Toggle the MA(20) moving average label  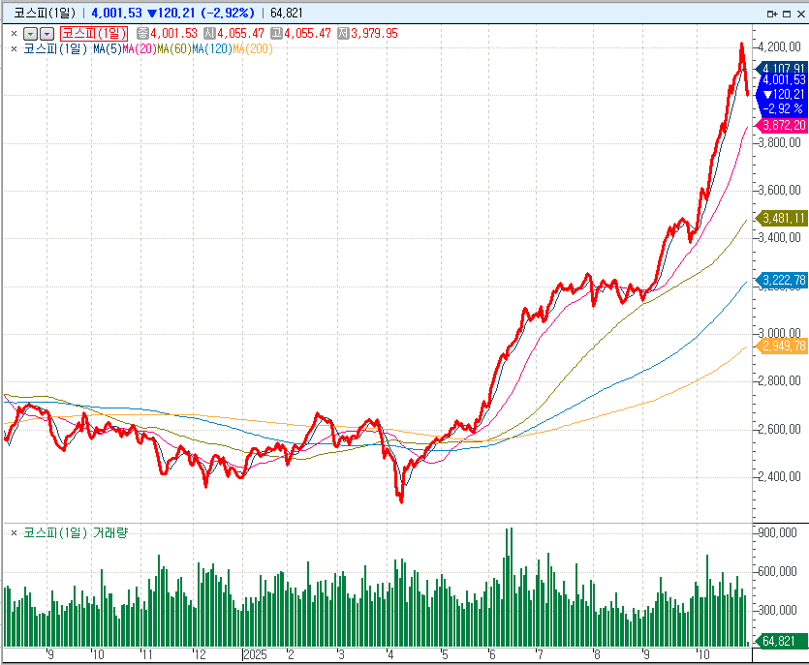coord(139,48)
